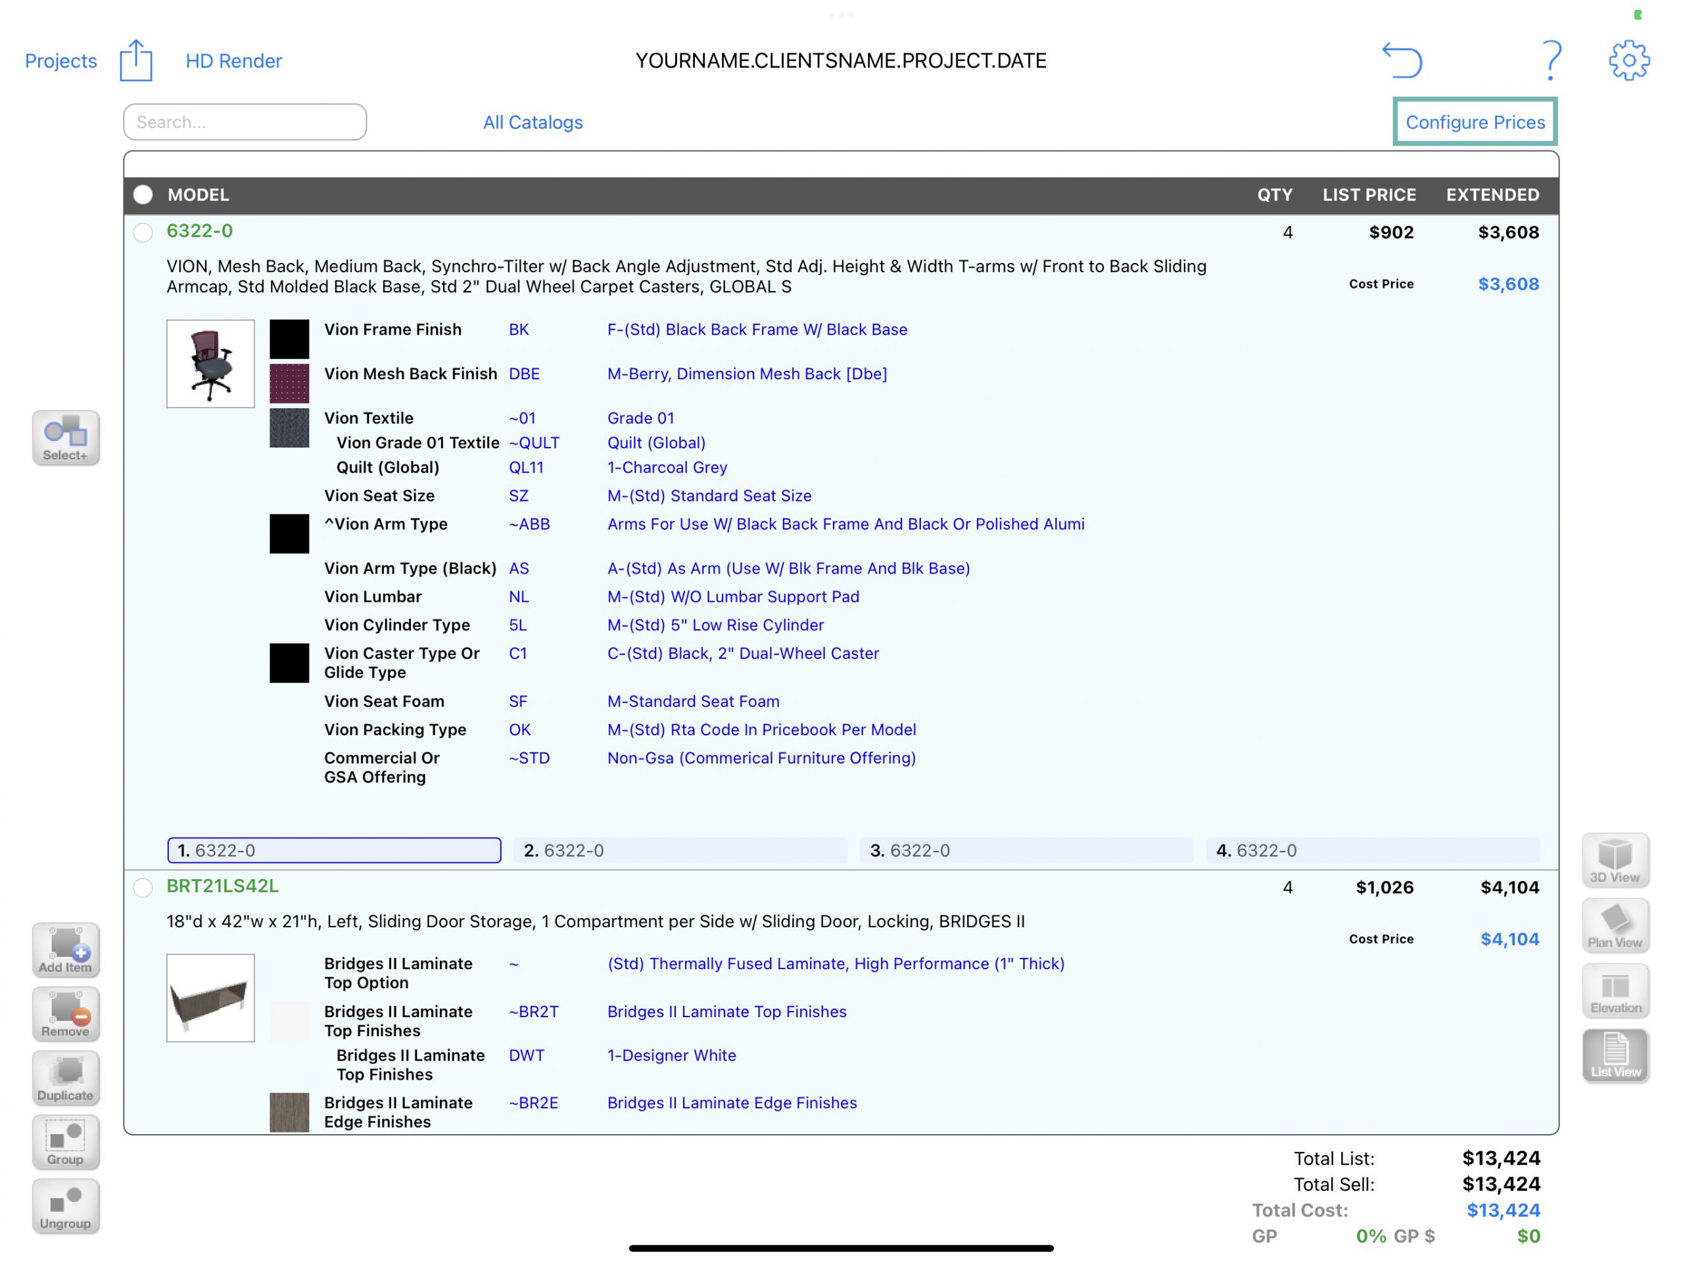Tap the berry Mesh Back Finish swatch
The height and width of the screenshot is (1261, 1683).
pyautogui.click(x=289, y=383)
